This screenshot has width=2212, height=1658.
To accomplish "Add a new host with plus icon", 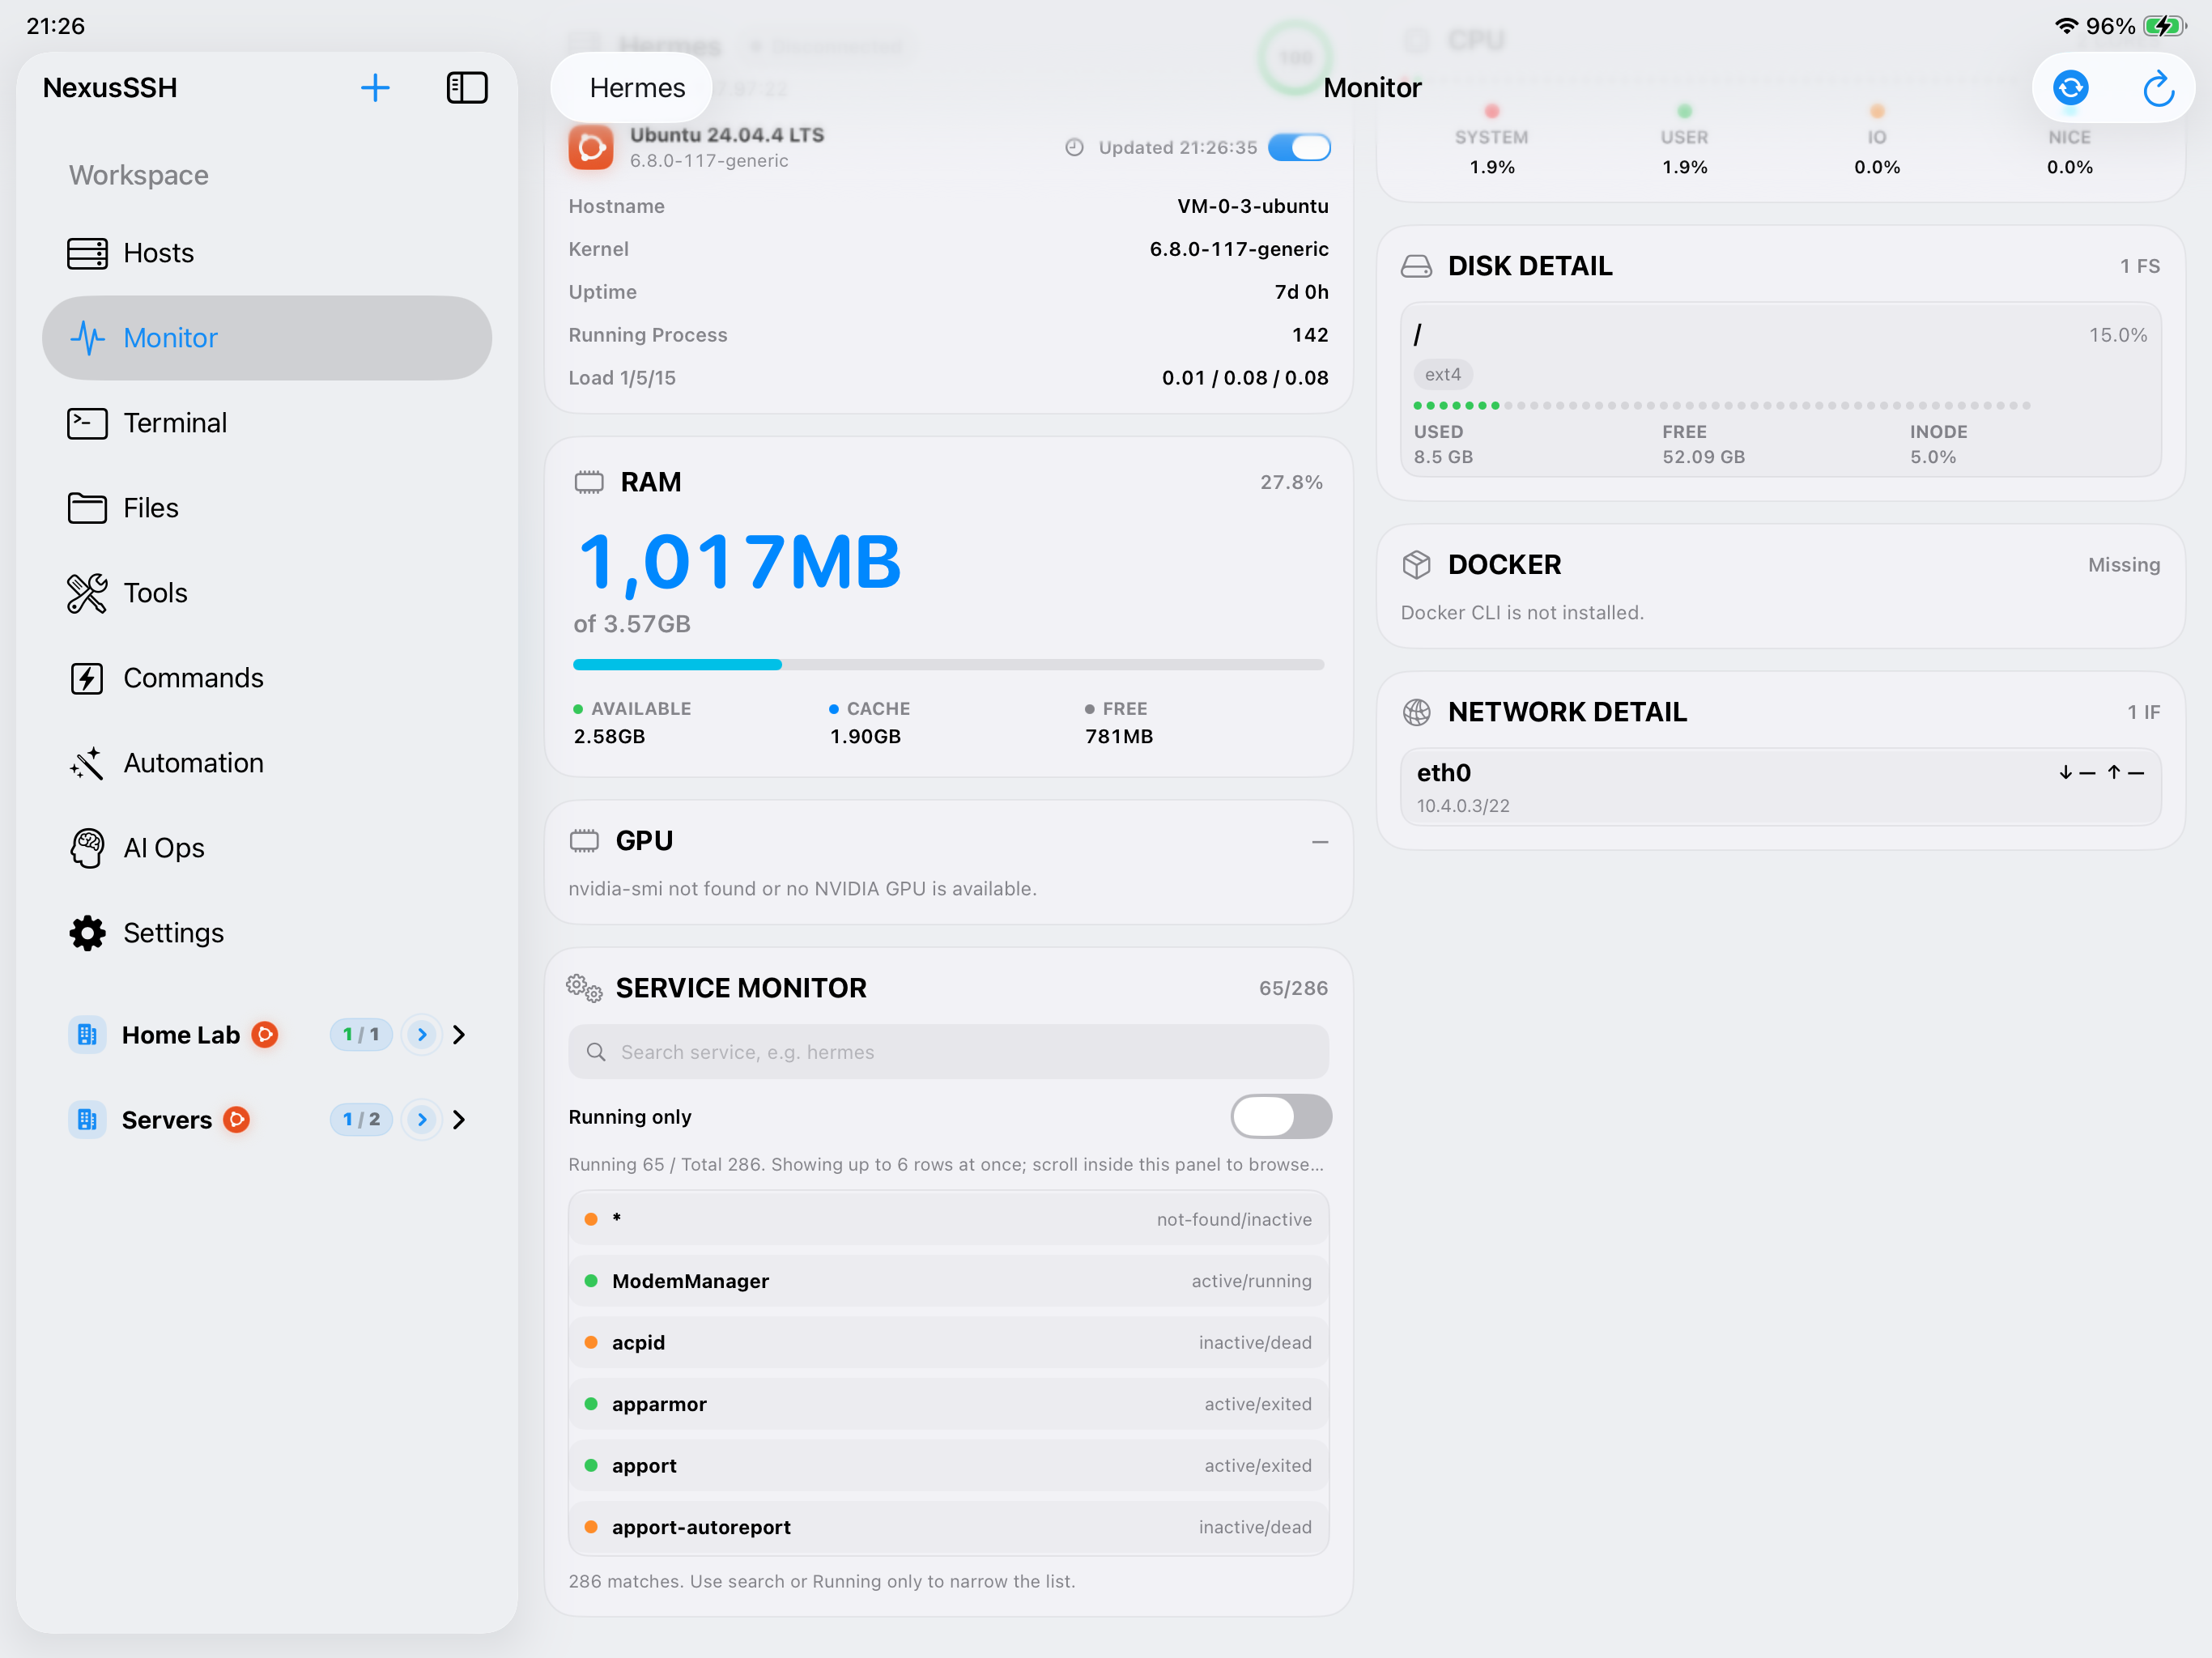I will (x=375, y=88).
